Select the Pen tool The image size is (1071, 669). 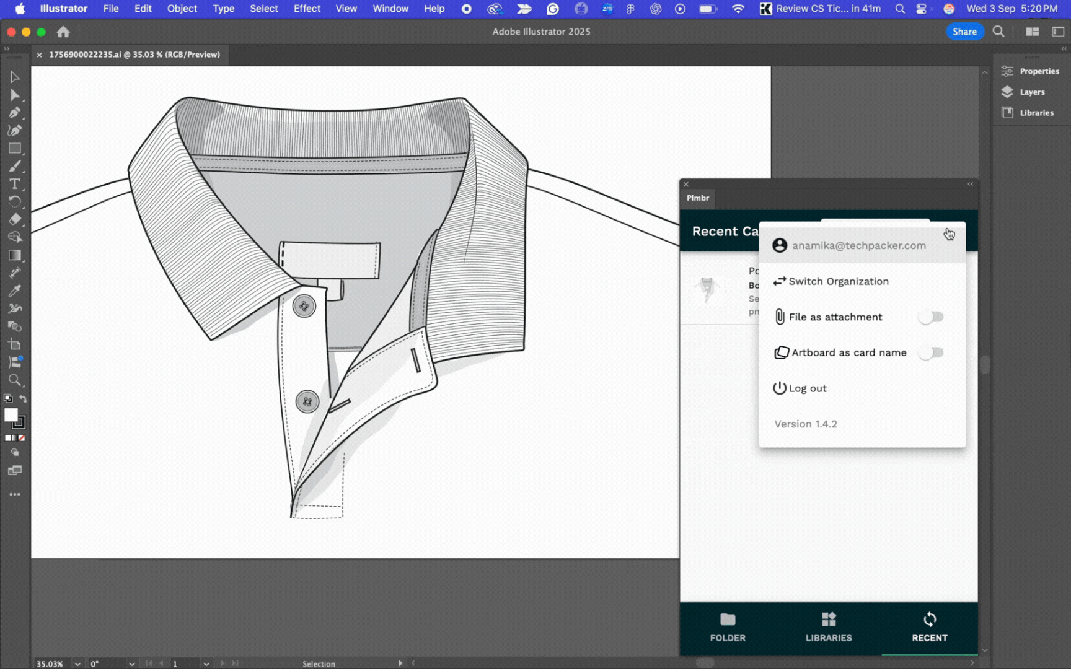point(15,113)
